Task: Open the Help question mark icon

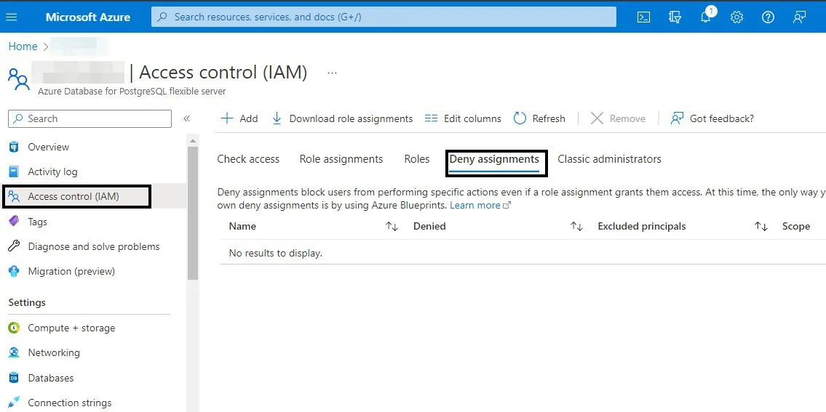Action: coord(768,17)
